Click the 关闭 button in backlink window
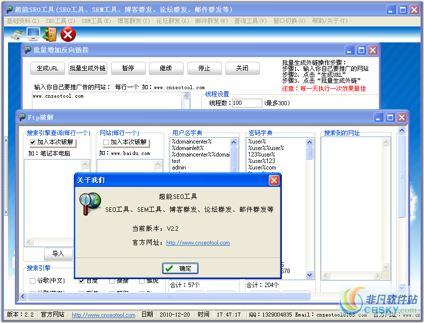Image resolution: width=424 pixels, height=323 pixels. point(242,68)
